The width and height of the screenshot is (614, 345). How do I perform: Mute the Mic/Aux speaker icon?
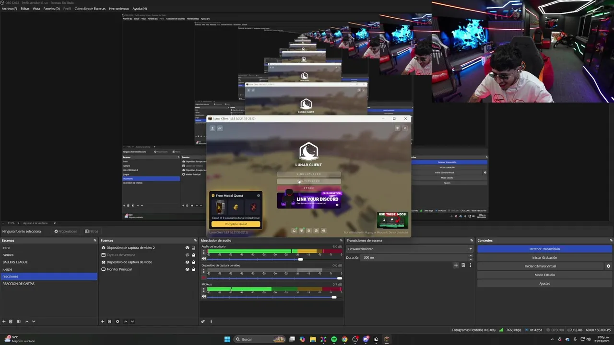click(204, 297)
